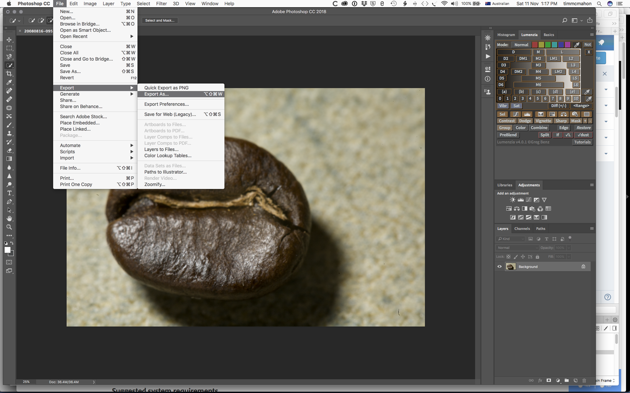Open the layer Kind filter dropdown
Image resolution: width=630 pixels, height=393 pixels.
click(511, 239)
